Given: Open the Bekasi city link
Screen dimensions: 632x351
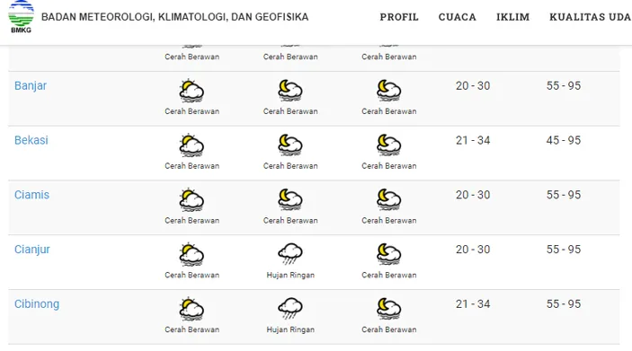Looking at the screenshot, I should (31, 140).
